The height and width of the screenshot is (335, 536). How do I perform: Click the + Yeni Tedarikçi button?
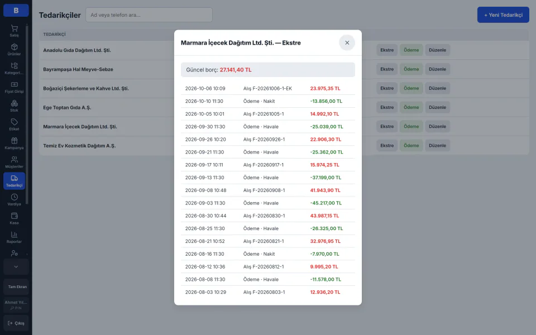[x=503, y=15]
